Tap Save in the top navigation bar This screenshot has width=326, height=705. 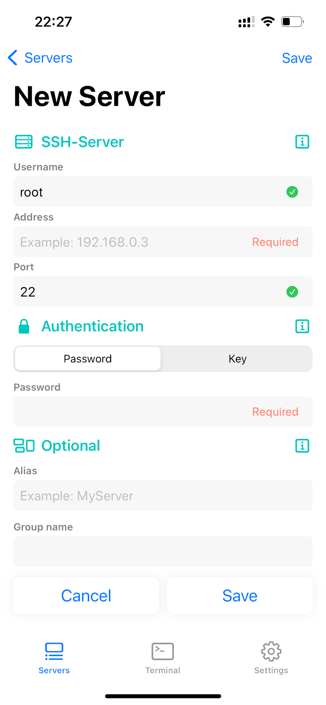tap(297, 58)
